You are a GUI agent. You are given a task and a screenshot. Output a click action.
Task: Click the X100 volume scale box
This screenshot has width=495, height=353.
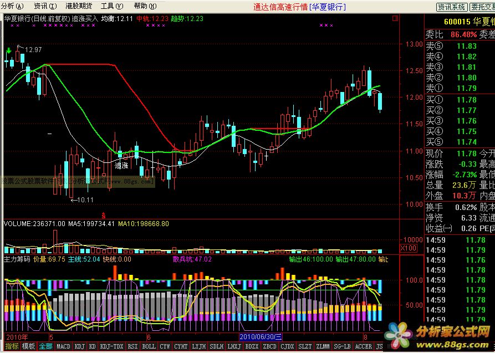pos(409,248)
